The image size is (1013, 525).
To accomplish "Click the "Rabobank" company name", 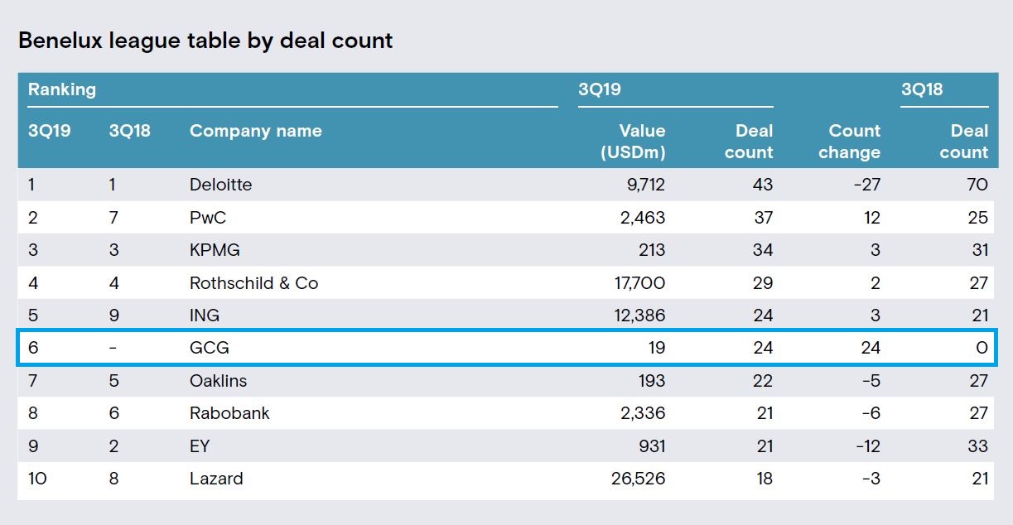I will pos(229,413).
